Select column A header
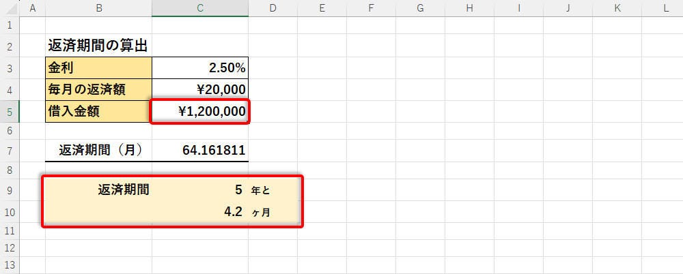The image size is (683, 274). [x=33, y=8]
